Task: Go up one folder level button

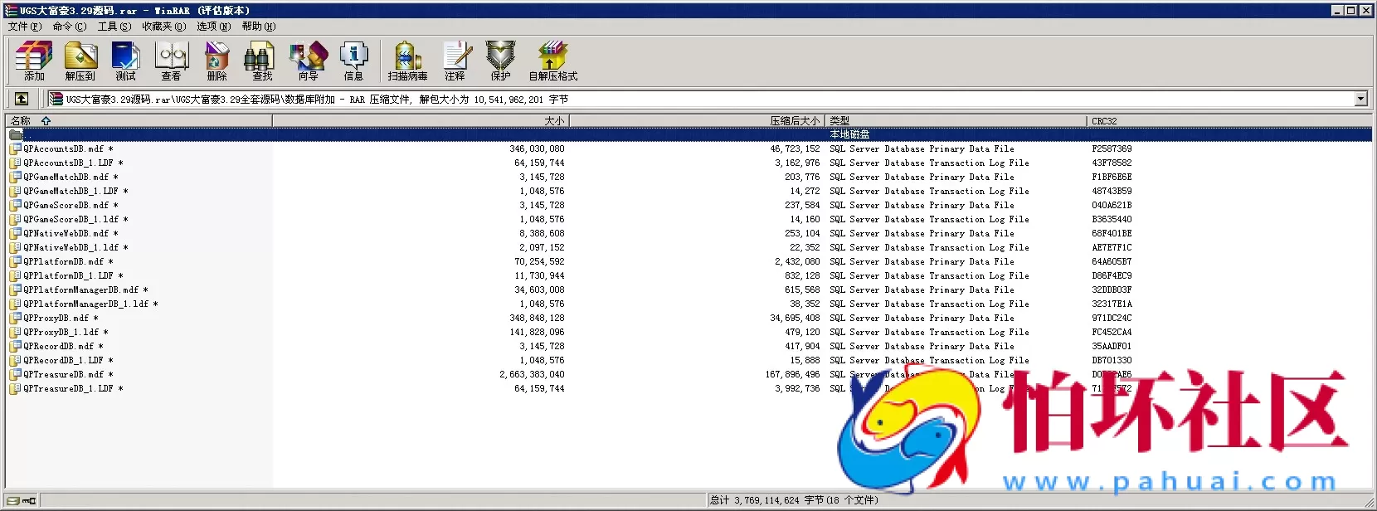Action: click(x=22, y=99)
